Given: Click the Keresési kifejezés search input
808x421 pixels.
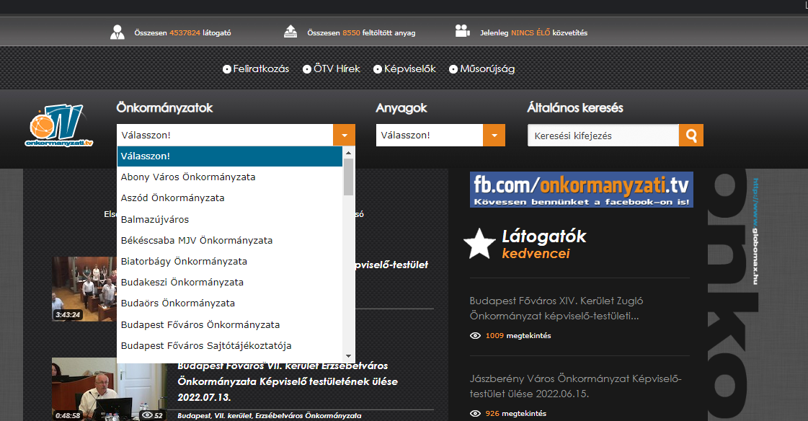Looking at the screenshot, I should [x=603, y=136].
